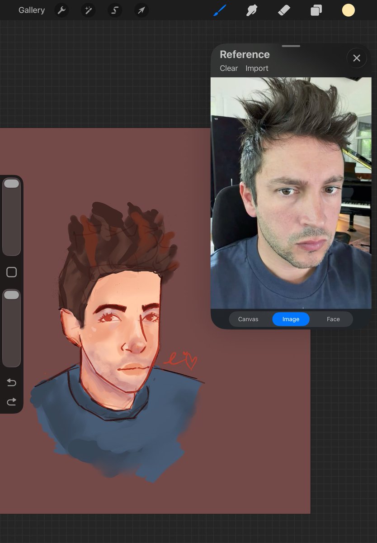This screenshot has height=543, width=377.
Task: Tap the Reference panel title
Action: (245, 54)
